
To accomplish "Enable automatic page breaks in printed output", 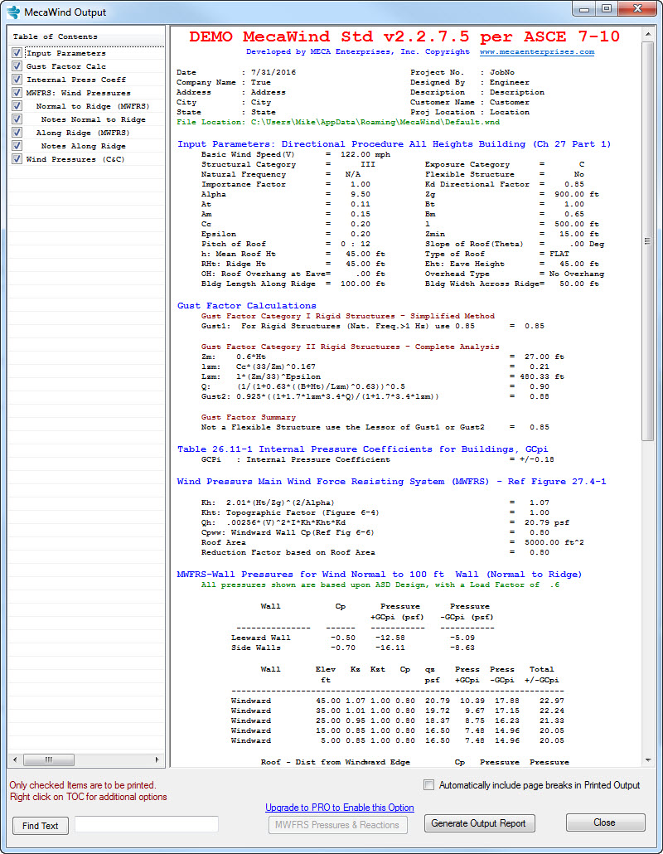I will click(428, 785).
